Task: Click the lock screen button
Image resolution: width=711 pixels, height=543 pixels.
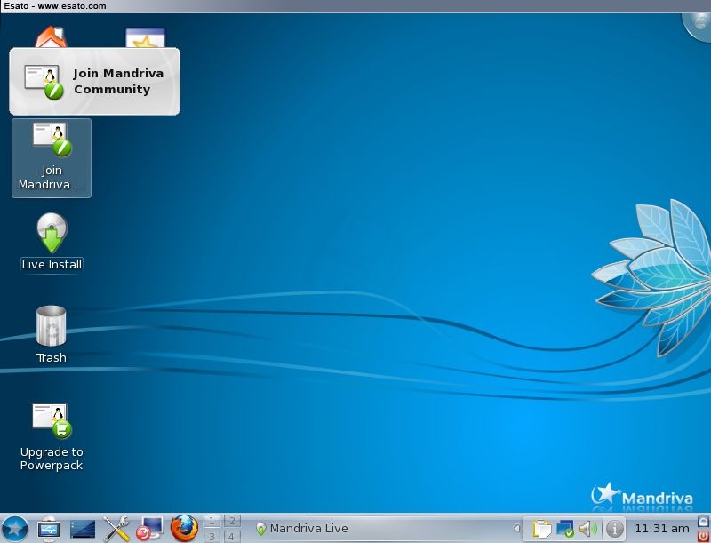Action: tap(704, 522)
